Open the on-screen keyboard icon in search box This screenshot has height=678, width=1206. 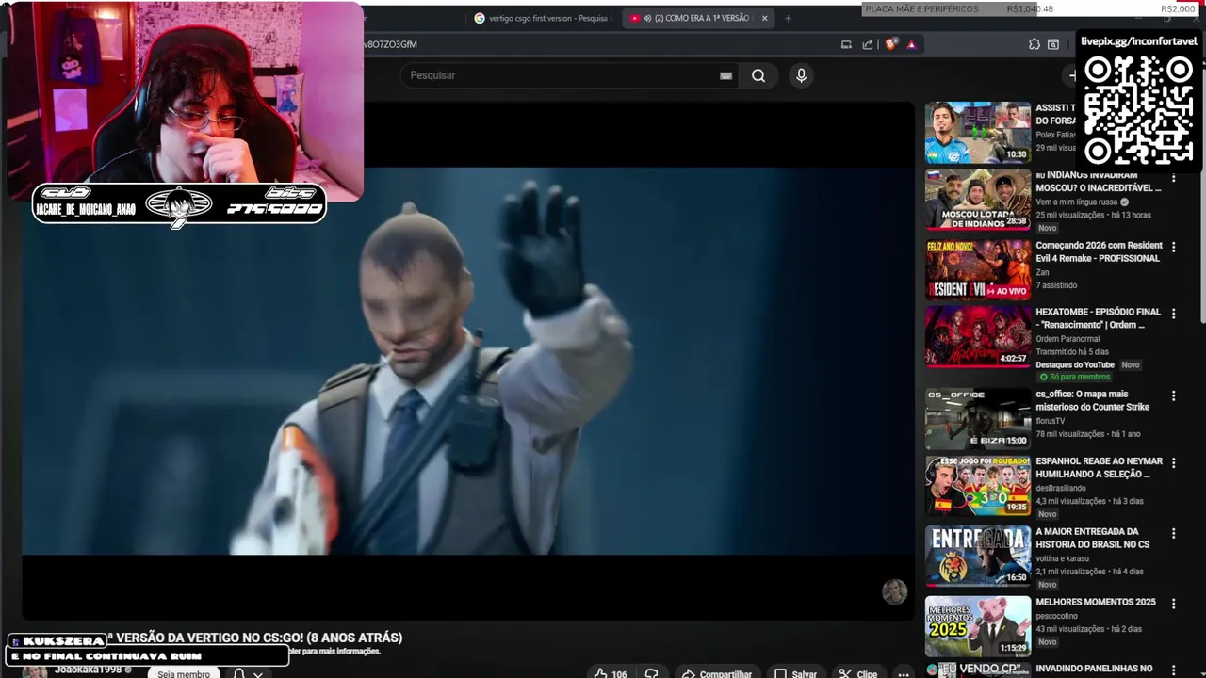tap(725, 75)
